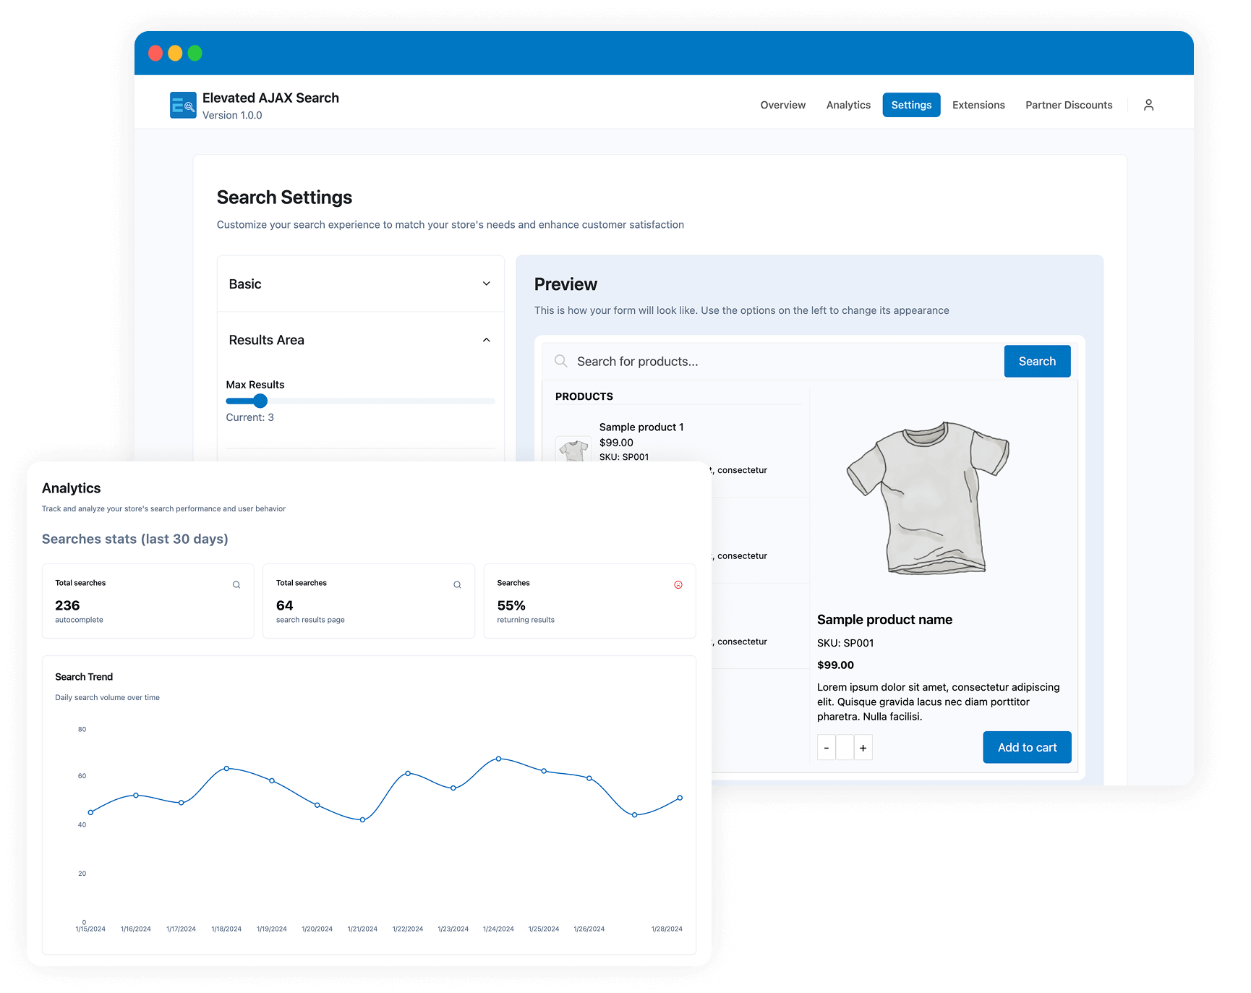The image size is (1251, 993).
Task: Click the red sad face icon
Action: (x=678, y=585)
